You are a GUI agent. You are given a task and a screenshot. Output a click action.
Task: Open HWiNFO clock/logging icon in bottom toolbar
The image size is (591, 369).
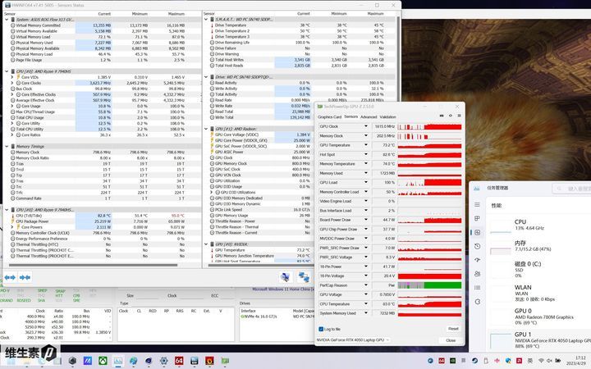pyautogui.click(x=286, y=277)
